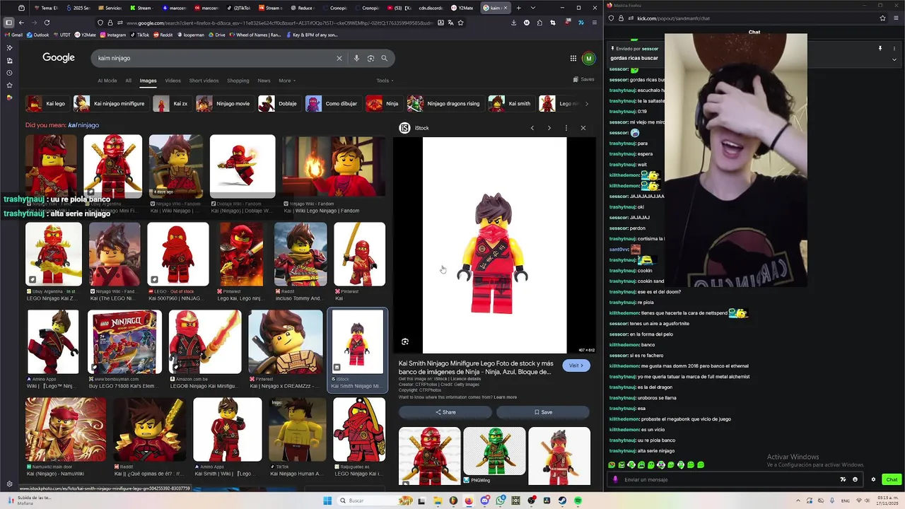Open Instagram bookmark in bookmarks bar

[112, 35]
